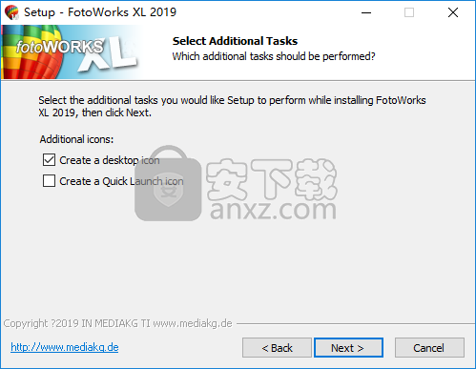Image resolution: width=476 pixels, height=369 pixels.
Task: Click the disabled maximize window button
Action: click(409, 12)
